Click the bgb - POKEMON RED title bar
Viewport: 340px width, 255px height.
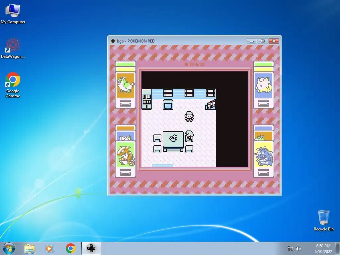click(195, 41)
